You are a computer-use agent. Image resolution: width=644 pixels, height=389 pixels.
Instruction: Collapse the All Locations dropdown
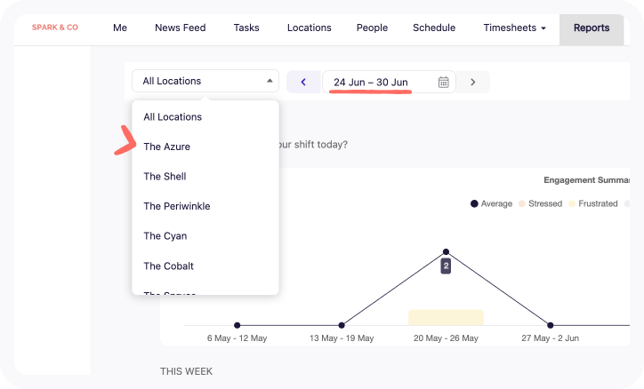click(205, 81)
